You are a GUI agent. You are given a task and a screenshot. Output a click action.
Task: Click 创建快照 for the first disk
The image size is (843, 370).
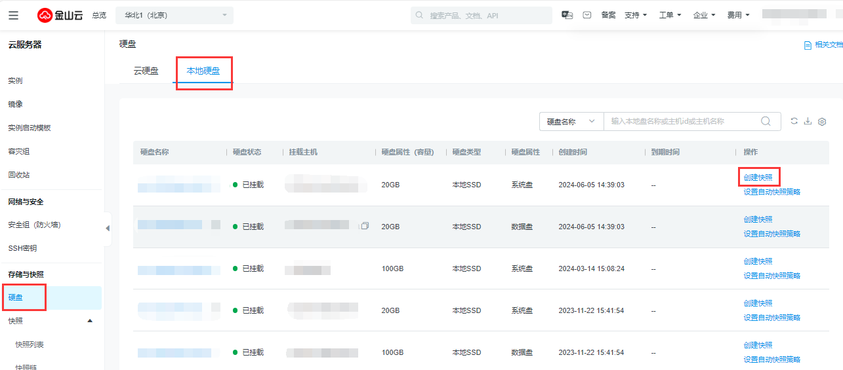click(x=758, y=177)
